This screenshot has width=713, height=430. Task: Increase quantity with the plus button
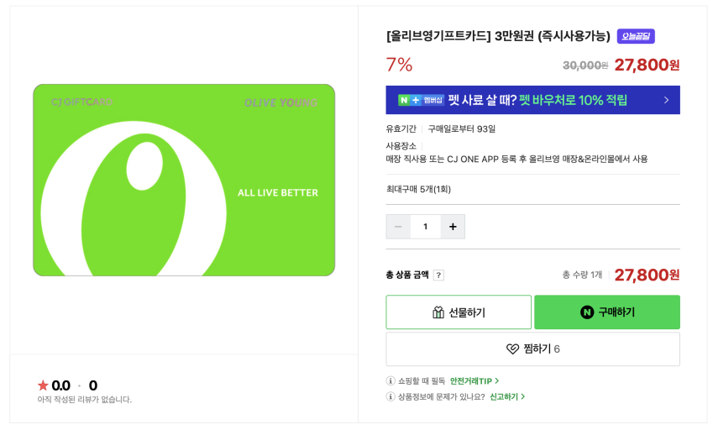(453, 227)
